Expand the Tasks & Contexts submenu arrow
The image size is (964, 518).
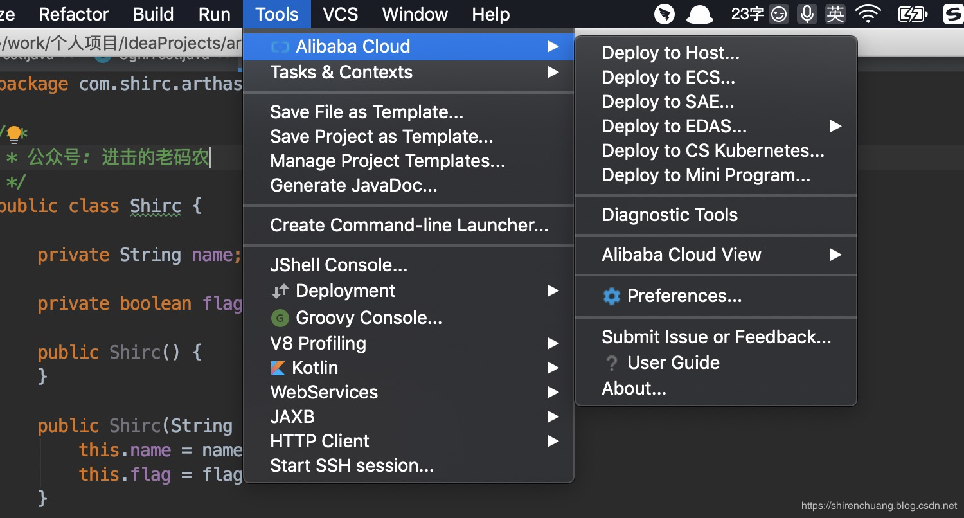[x=553, y=72]
